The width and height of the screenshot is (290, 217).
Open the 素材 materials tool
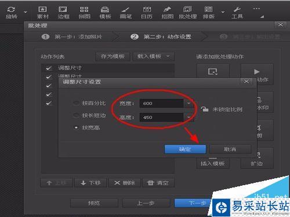(42, 13)
